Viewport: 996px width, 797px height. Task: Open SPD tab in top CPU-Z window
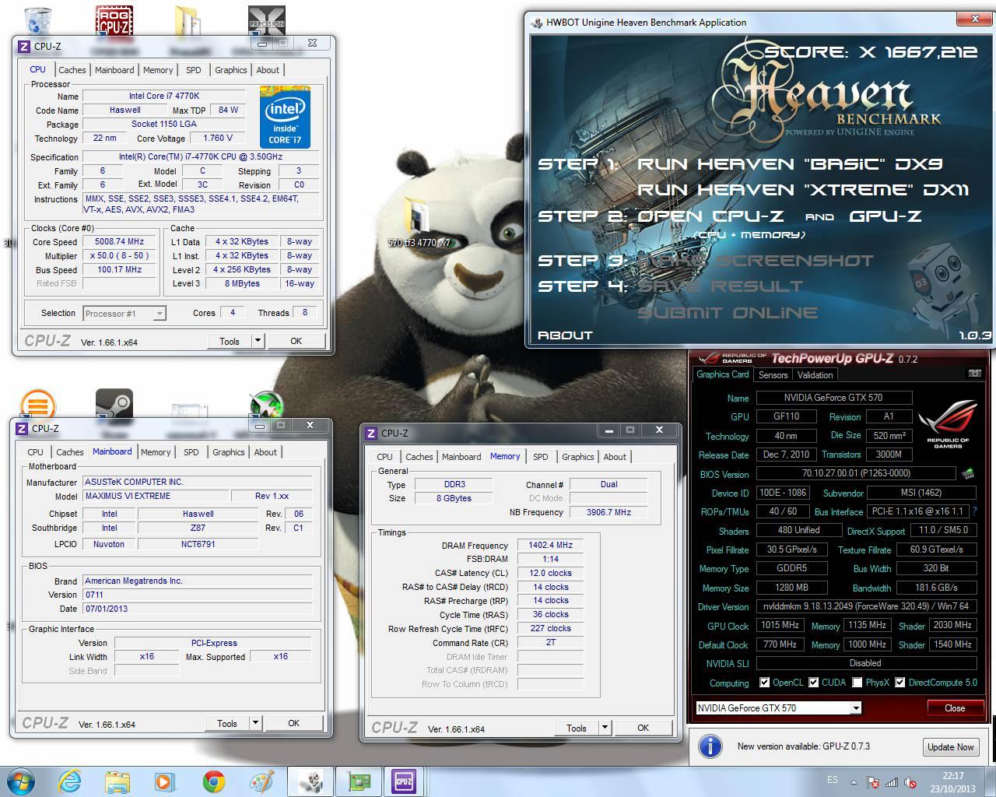click(194, 70)
